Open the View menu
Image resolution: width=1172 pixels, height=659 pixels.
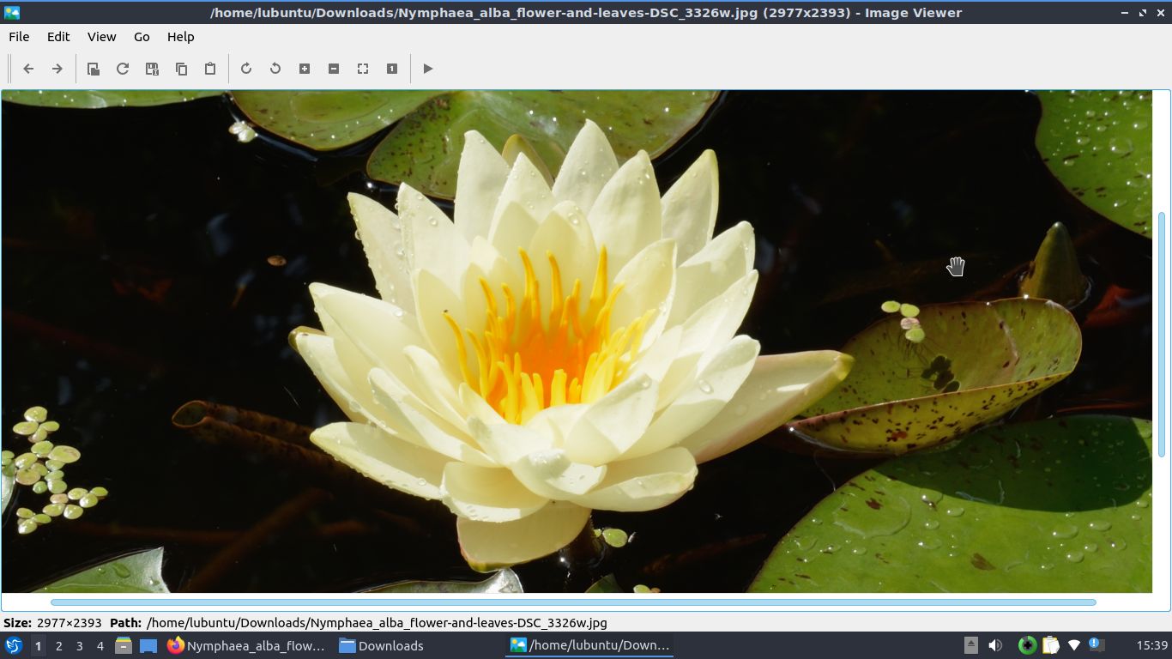coord(101,37)
